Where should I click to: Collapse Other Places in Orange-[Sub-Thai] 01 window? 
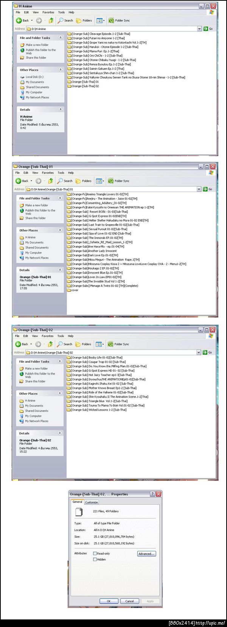[x=60, y=230]
